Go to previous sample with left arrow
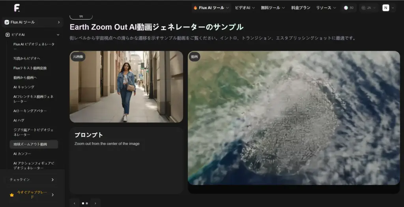 click(75, 203)
